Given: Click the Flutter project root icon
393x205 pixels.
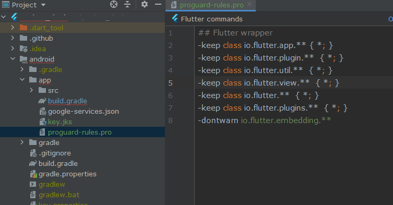Looking at the screenshot, I should 14,17.
